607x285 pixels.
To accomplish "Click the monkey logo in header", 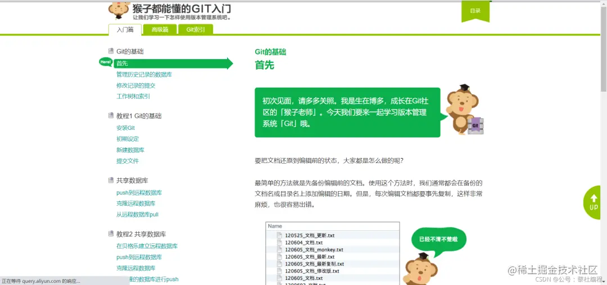I will [119, 11].
